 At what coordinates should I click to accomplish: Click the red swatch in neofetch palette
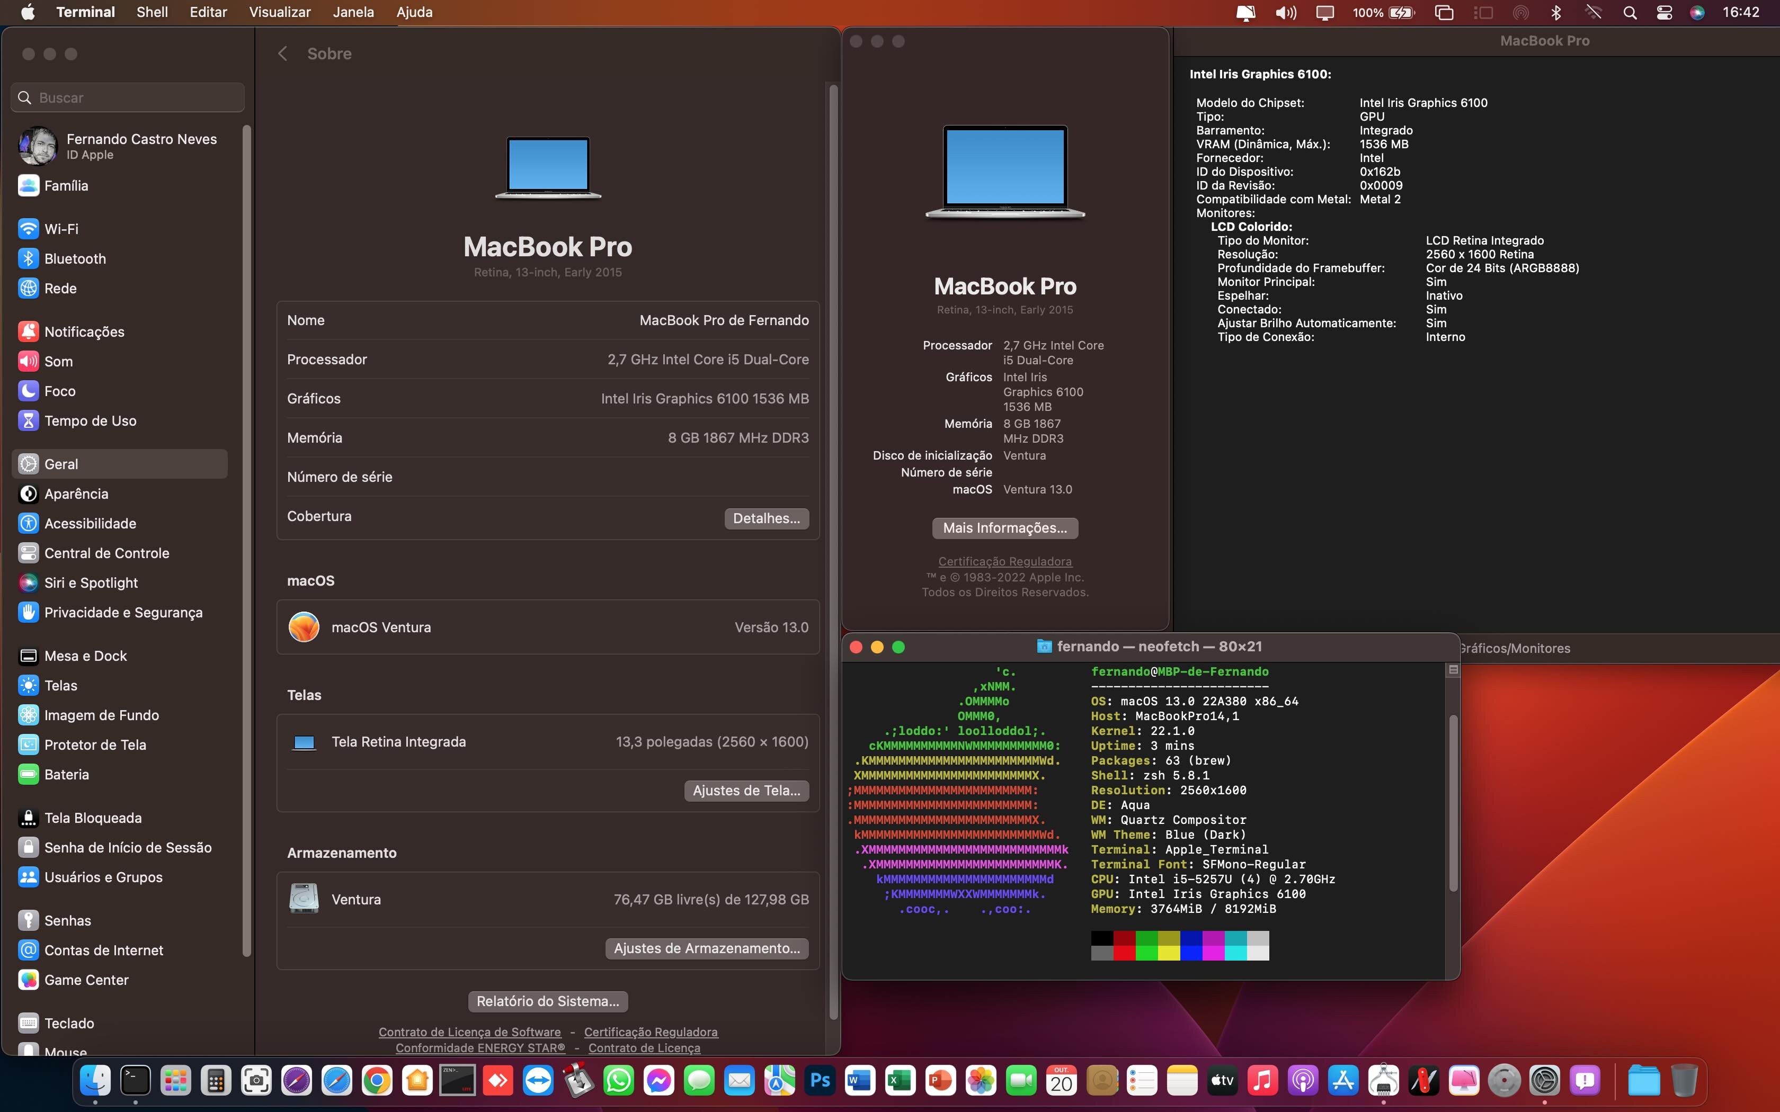(1124, 953)
